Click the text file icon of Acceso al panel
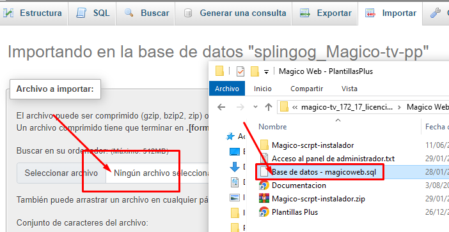Image resolution: width=449 pixels, height=232 pixels. pyautogui.click(x=264, y=158)
